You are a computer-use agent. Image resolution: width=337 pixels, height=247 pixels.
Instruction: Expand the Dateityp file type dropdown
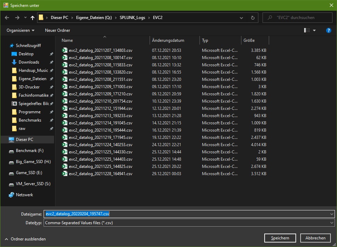(332, 223)
